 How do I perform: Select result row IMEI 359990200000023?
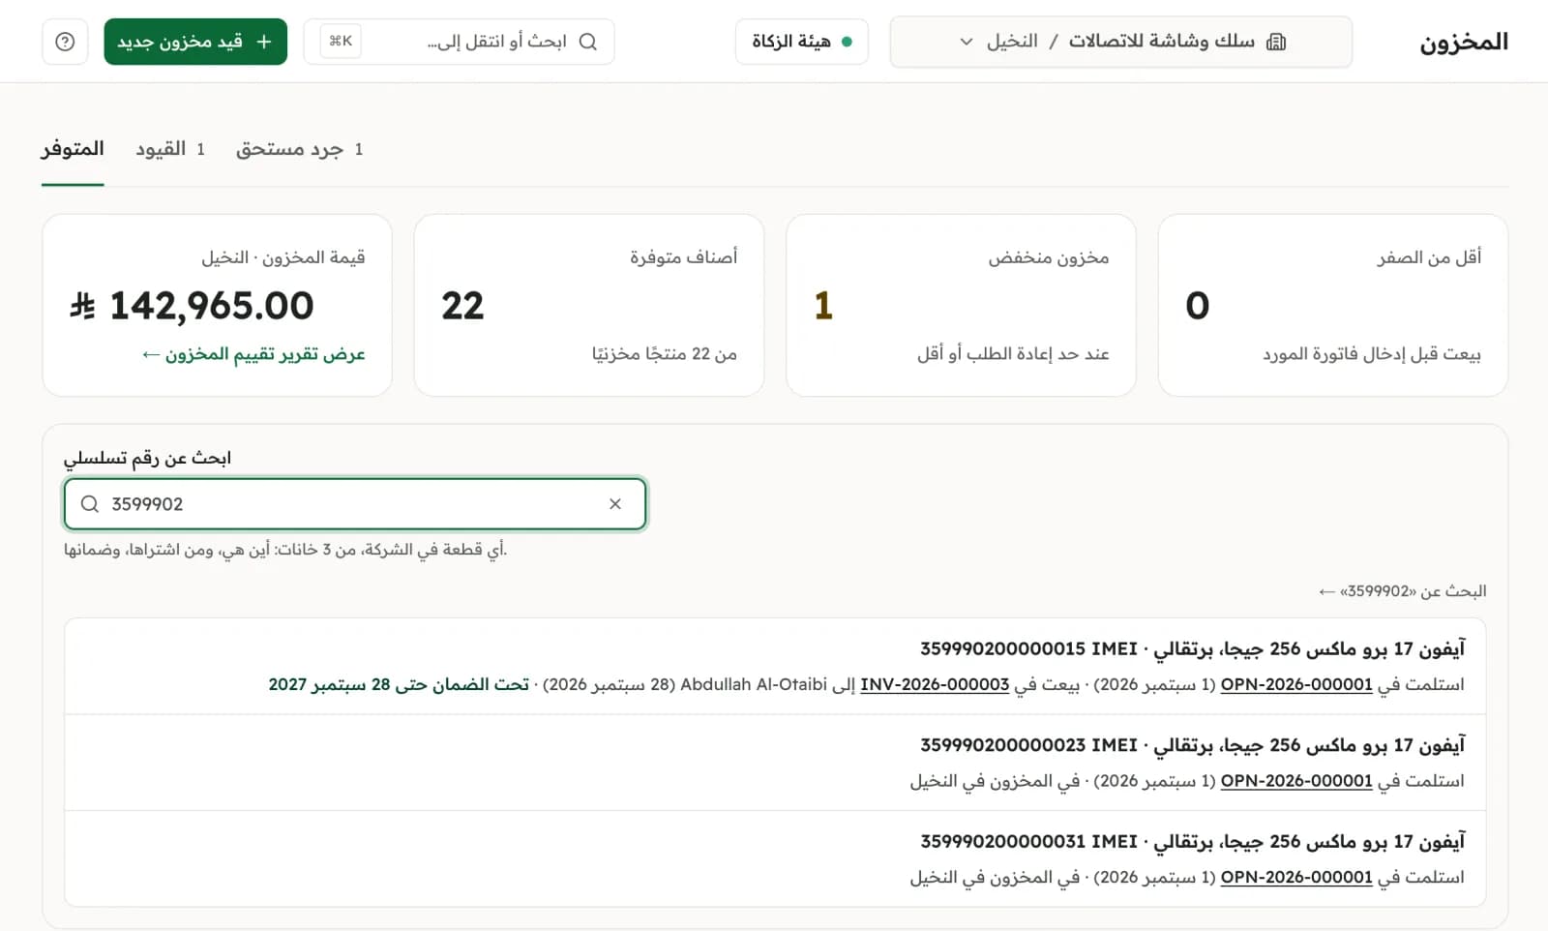[x=775, y=763]
